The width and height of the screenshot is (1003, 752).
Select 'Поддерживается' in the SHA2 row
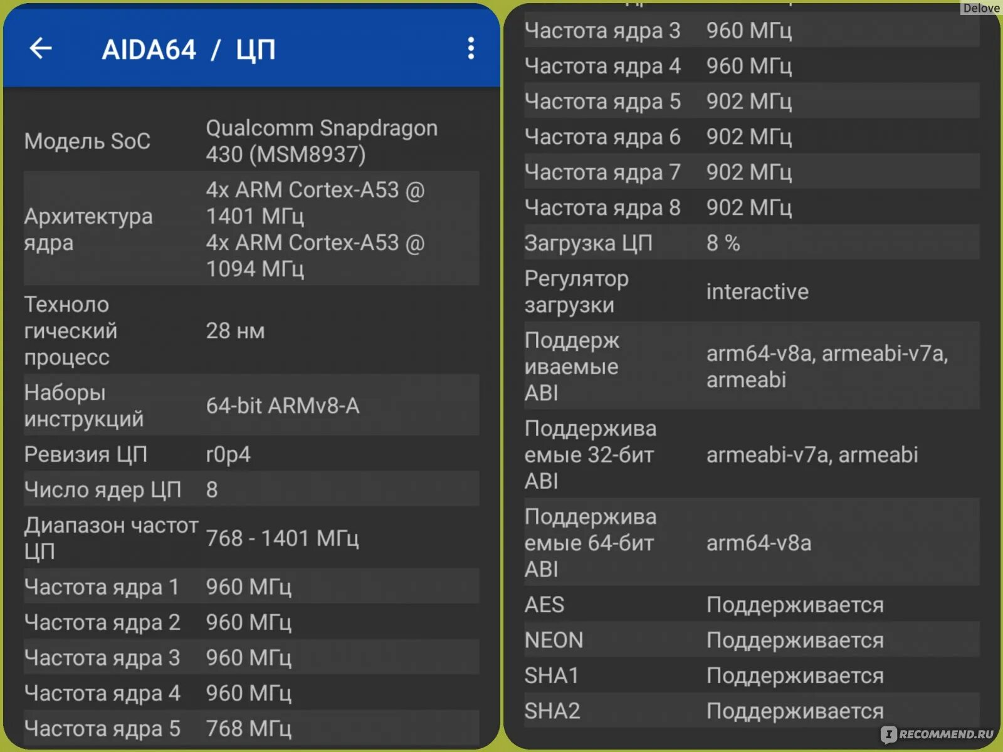point(795,711)
